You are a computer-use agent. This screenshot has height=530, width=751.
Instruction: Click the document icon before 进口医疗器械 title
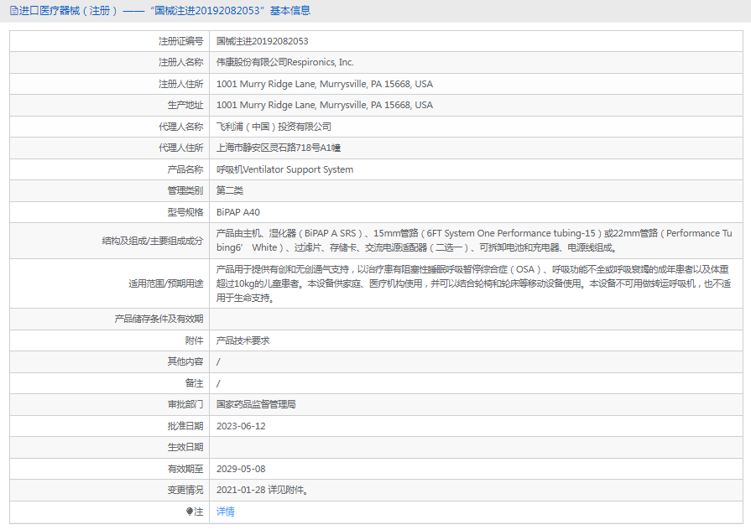(14, 11)
